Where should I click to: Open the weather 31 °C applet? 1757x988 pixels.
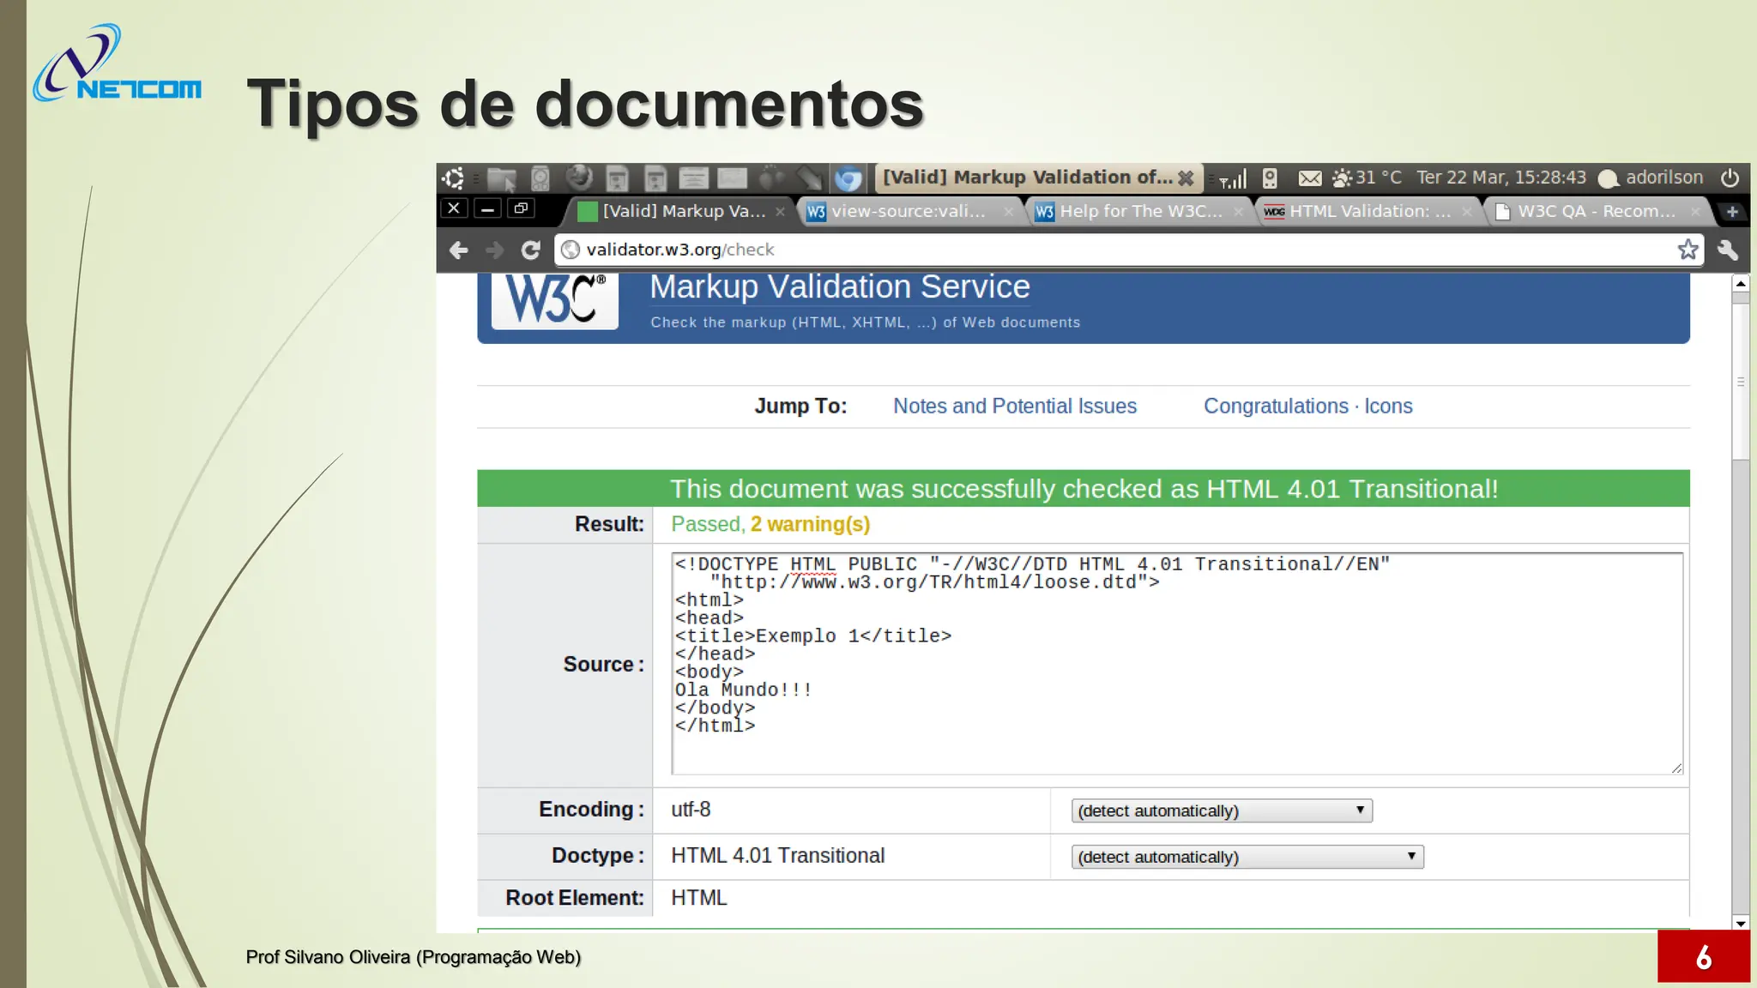pos(1367,178)
